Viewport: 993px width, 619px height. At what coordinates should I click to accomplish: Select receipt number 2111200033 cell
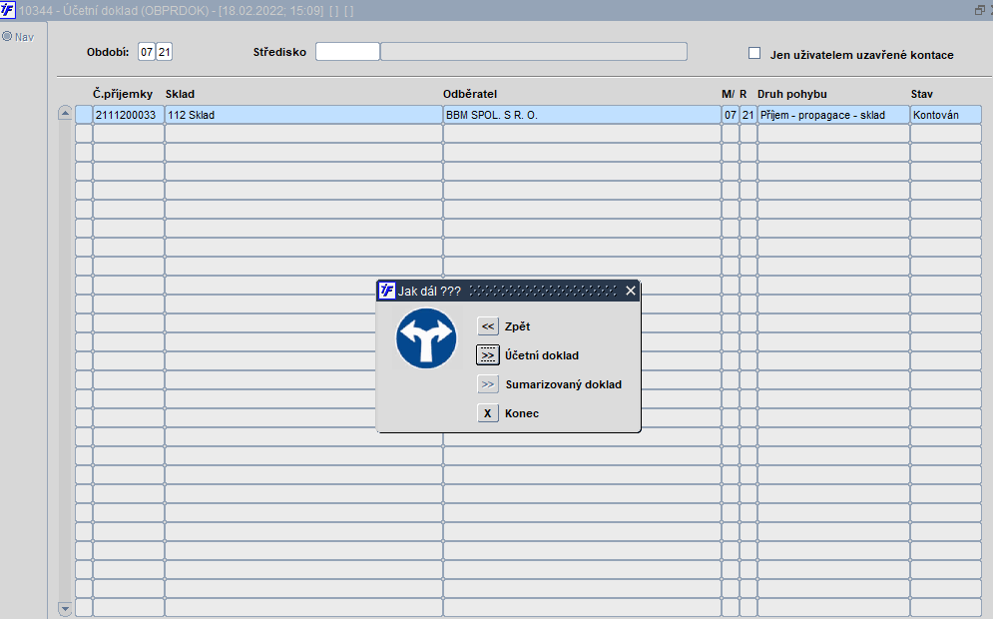129,115
